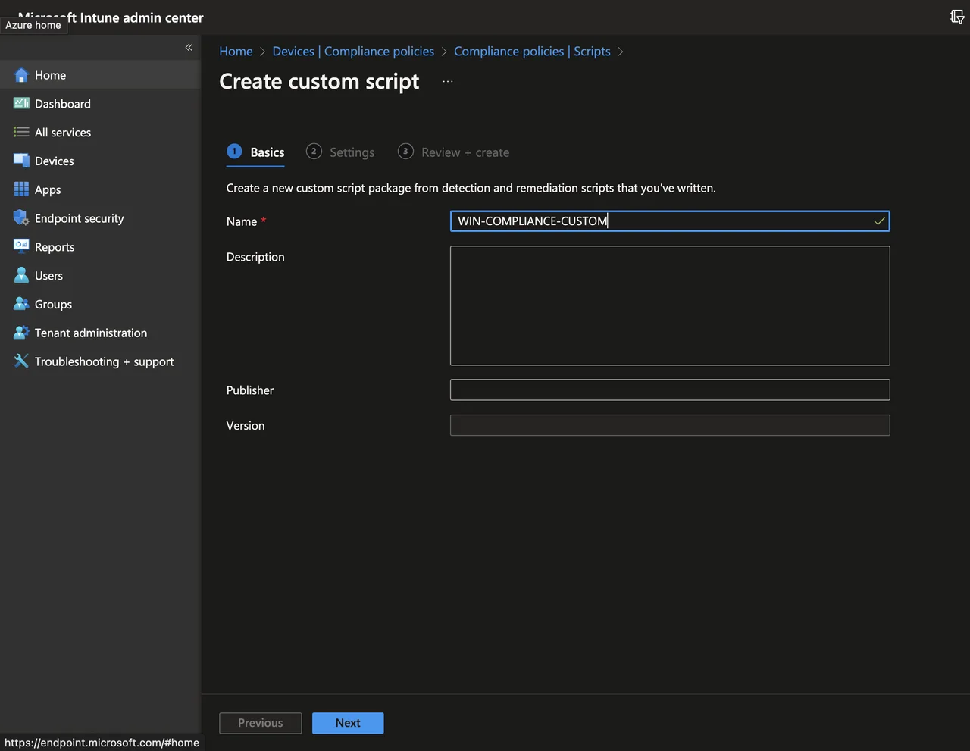Open the Reports icon in sidebar
This screenshot has width=970, height=751.
click(x=21, y=246)
